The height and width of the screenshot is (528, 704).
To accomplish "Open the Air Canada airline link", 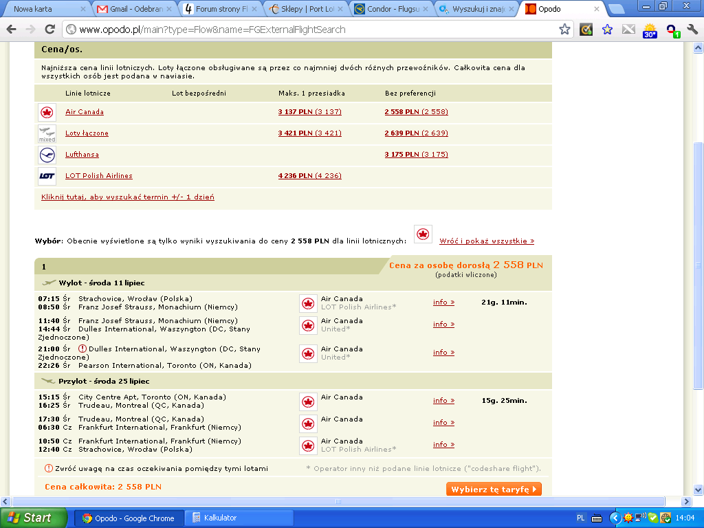I will click(x=85, y=112).
